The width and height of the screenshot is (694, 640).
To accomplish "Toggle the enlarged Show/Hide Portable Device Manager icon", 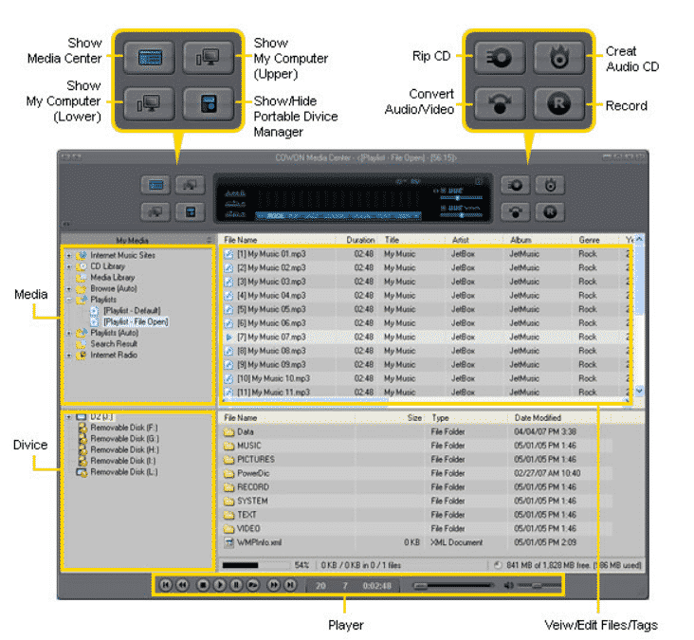I will pyautogui.click(x=208, y=102).
